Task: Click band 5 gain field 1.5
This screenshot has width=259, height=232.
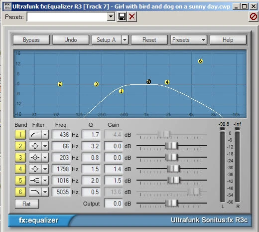Action: pos(114,181)
